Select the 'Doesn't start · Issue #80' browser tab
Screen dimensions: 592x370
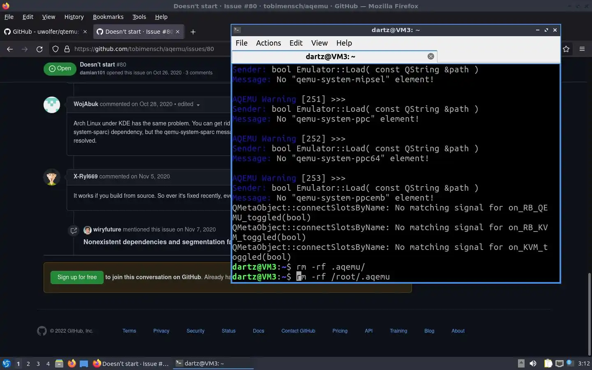[139, 32]
